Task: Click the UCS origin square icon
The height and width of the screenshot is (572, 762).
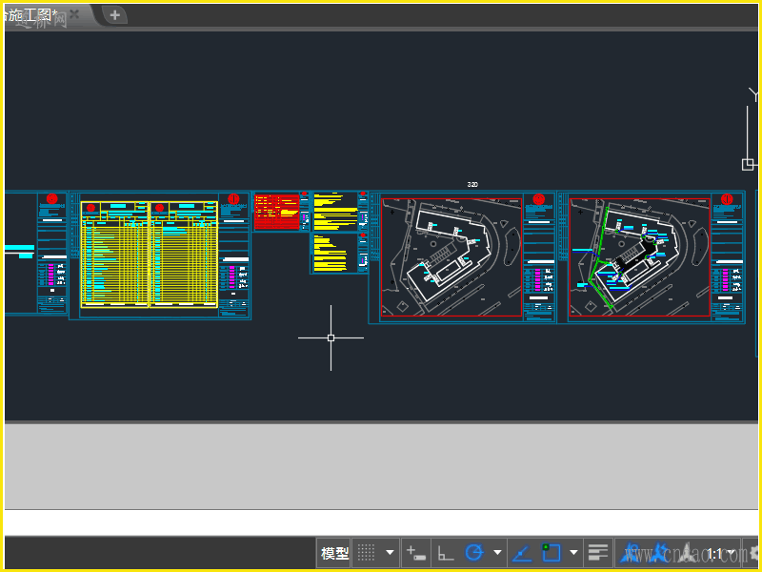Action: pyautogui.click(x=748, y=164)
